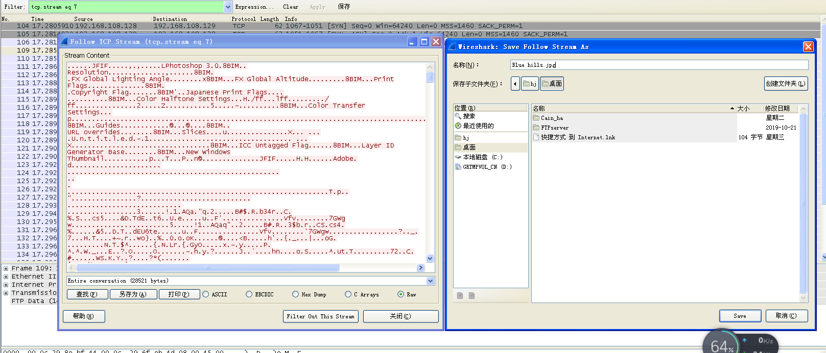
Task: Select the FTP Data tree row
Action: [x=33, y=301]
